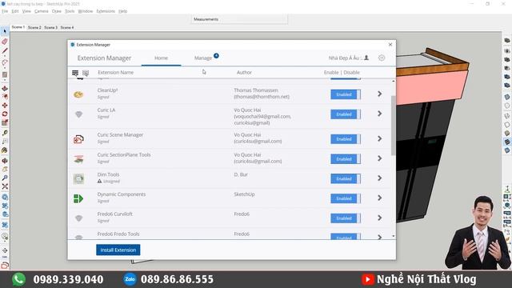
Task: Disable the Dynamic Components extension
Action: point(346,198)
